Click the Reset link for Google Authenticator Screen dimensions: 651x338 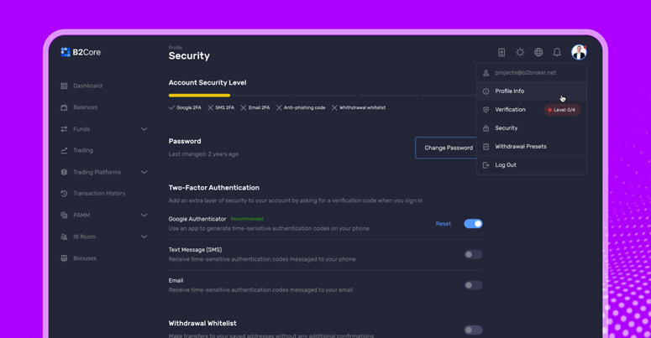(443, 224)
